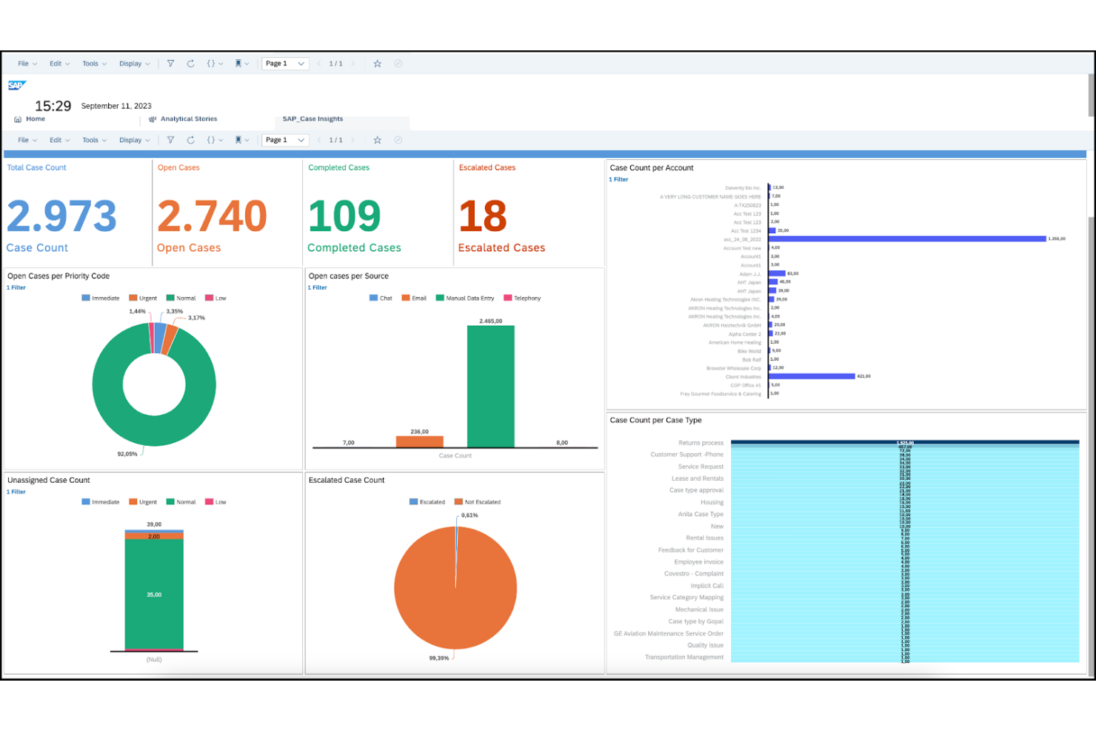Click the 1 Filter link under Open Cases per Priority Code
This screenshot has height=731, width=1096.
tap(16, 287)
